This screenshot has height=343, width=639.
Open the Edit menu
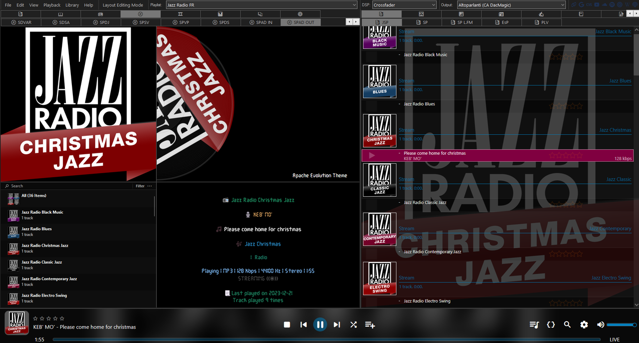[20, 5]
